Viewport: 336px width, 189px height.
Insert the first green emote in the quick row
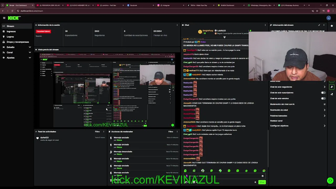tap(185, 171)
